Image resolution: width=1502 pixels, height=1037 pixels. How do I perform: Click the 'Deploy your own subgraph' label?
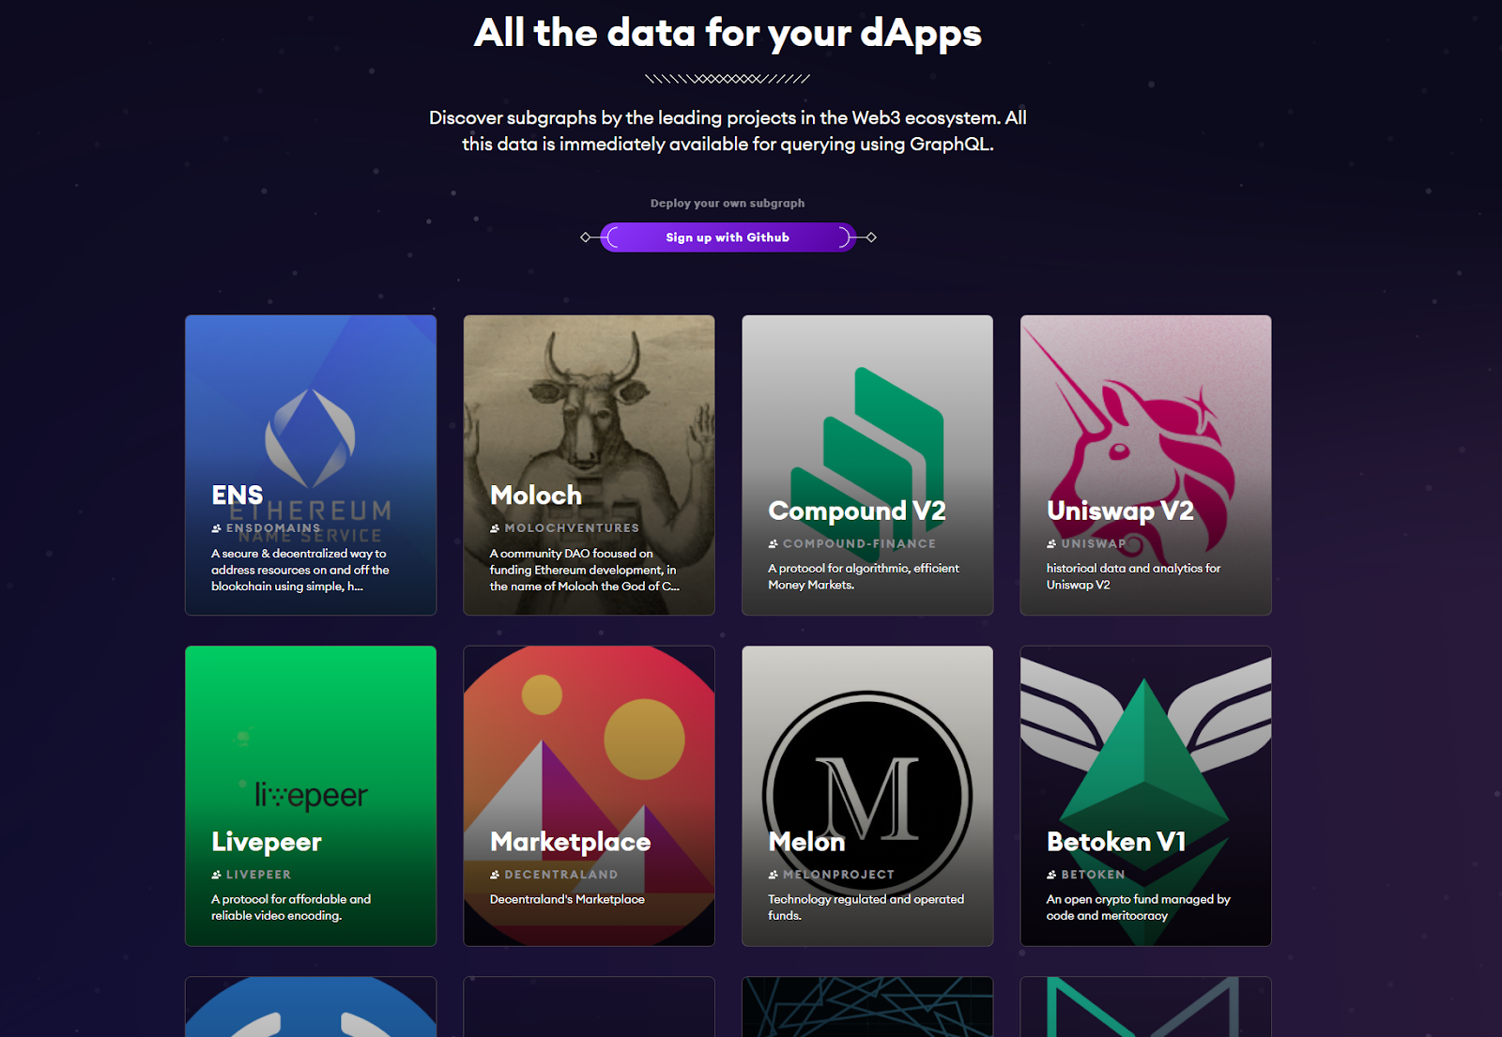point(728,203)
